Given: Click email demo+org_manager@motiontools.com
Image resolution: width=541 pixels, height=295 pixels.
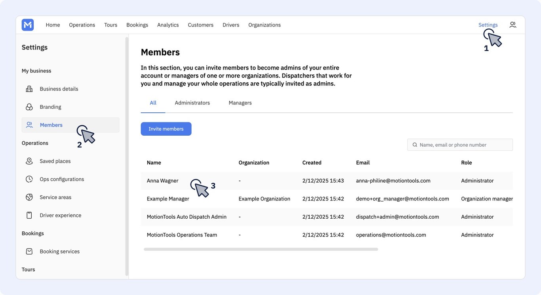Looking at the screenshot, I should click(x=402, y=199).
